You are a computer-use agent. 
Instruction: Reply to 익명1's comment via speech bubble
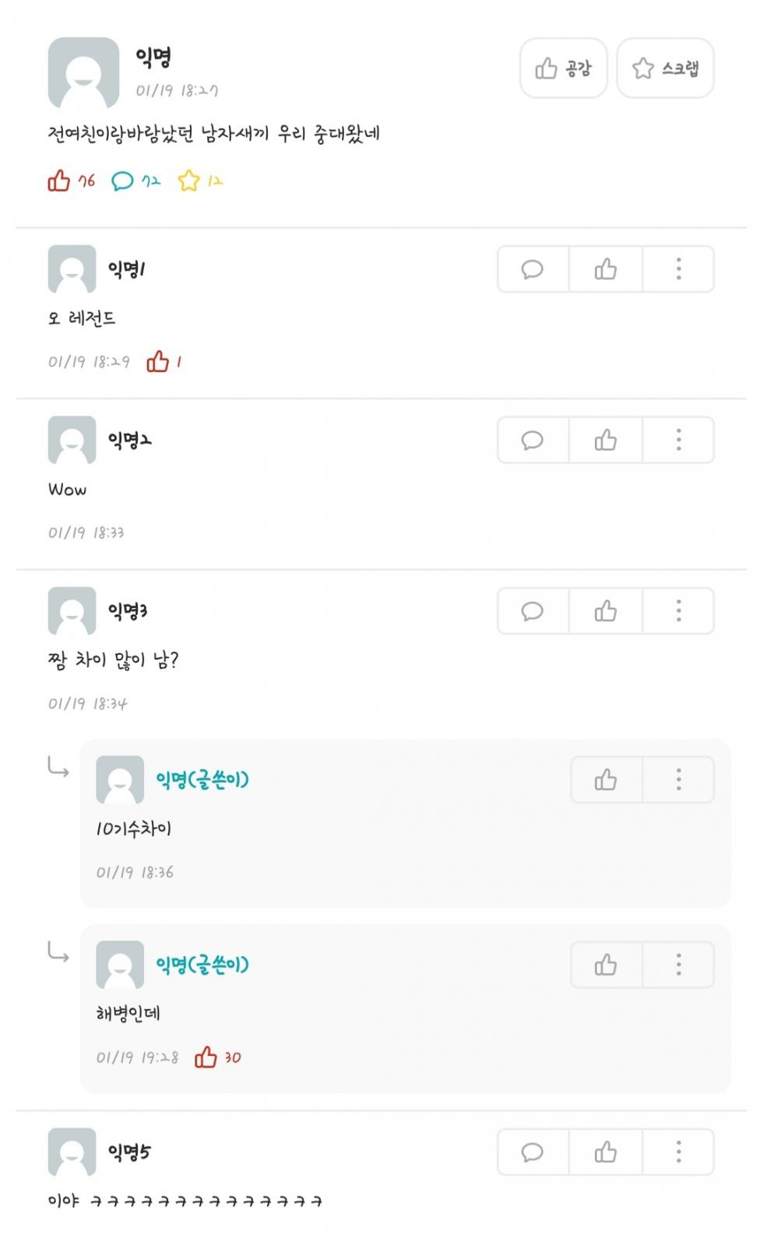point(533,269)
